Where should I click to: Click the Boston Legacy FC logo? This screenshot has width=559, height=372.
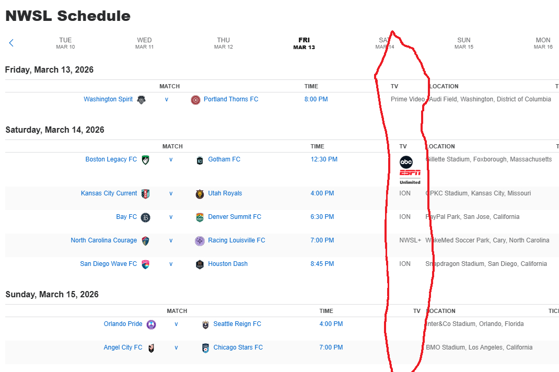pyautogui.click(x=146, y=160)
